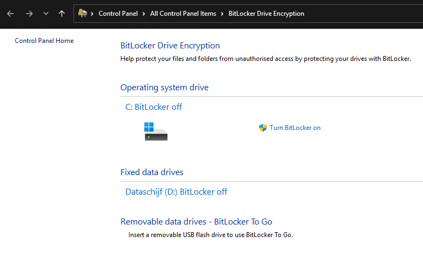Image resolution: width=423 pixels, height=255 pixels.
Task: Turn BitLocker on for C: drive
Action: (x=295, y=128)
